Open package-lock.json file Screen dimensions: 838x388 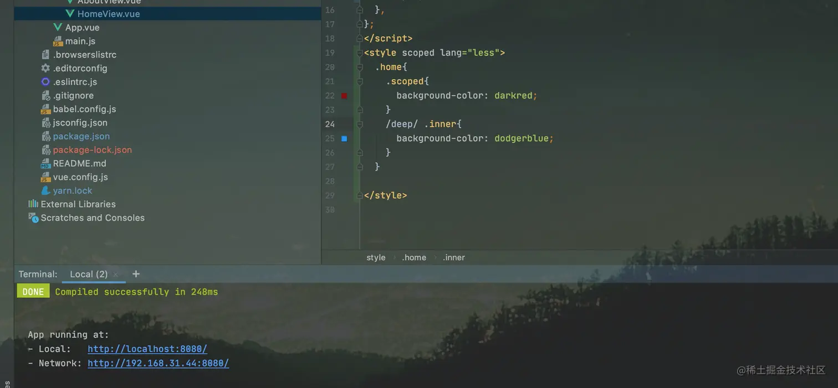(93, 150)
